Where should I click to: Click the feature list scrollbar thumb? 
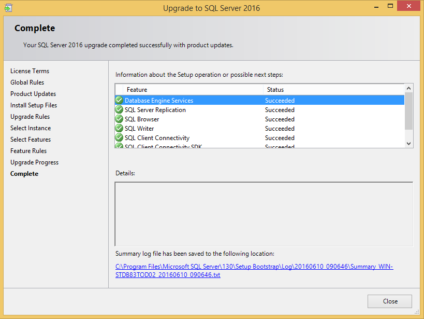[408, 111]
